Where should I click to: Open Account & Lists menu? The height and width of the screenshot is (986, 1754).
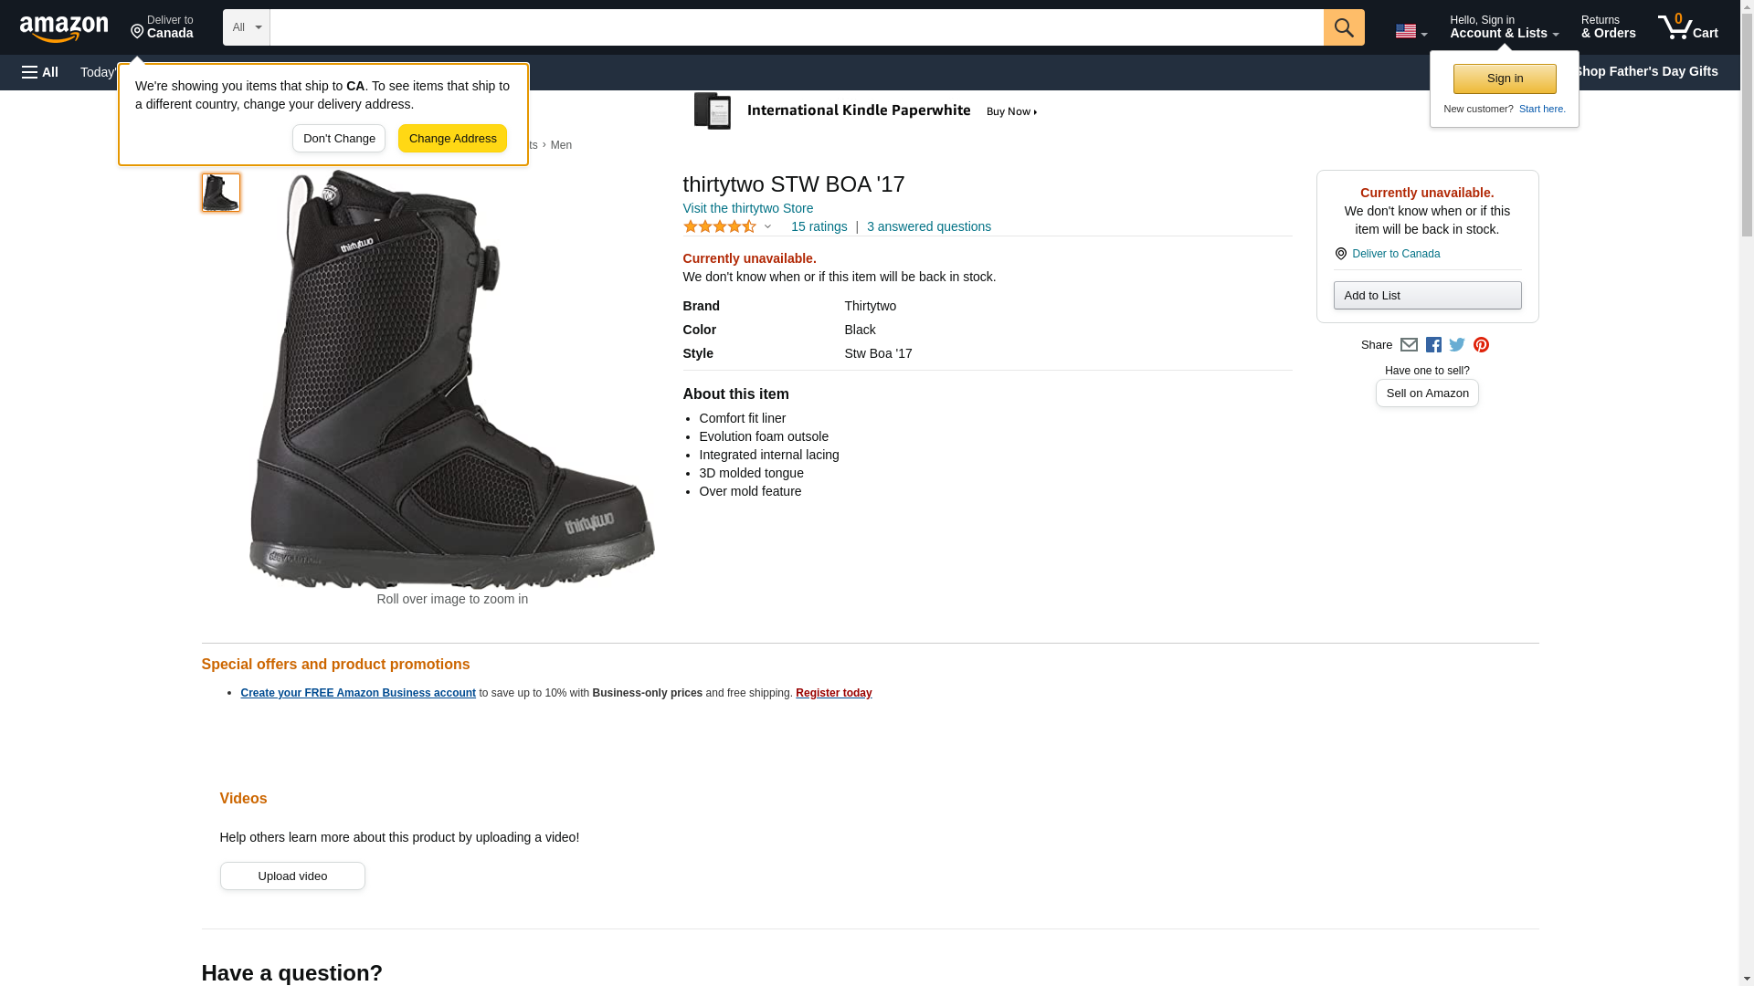point(1504,27)
